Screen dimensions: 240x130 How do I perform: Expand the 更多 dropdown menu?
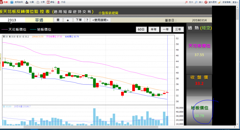235,2
